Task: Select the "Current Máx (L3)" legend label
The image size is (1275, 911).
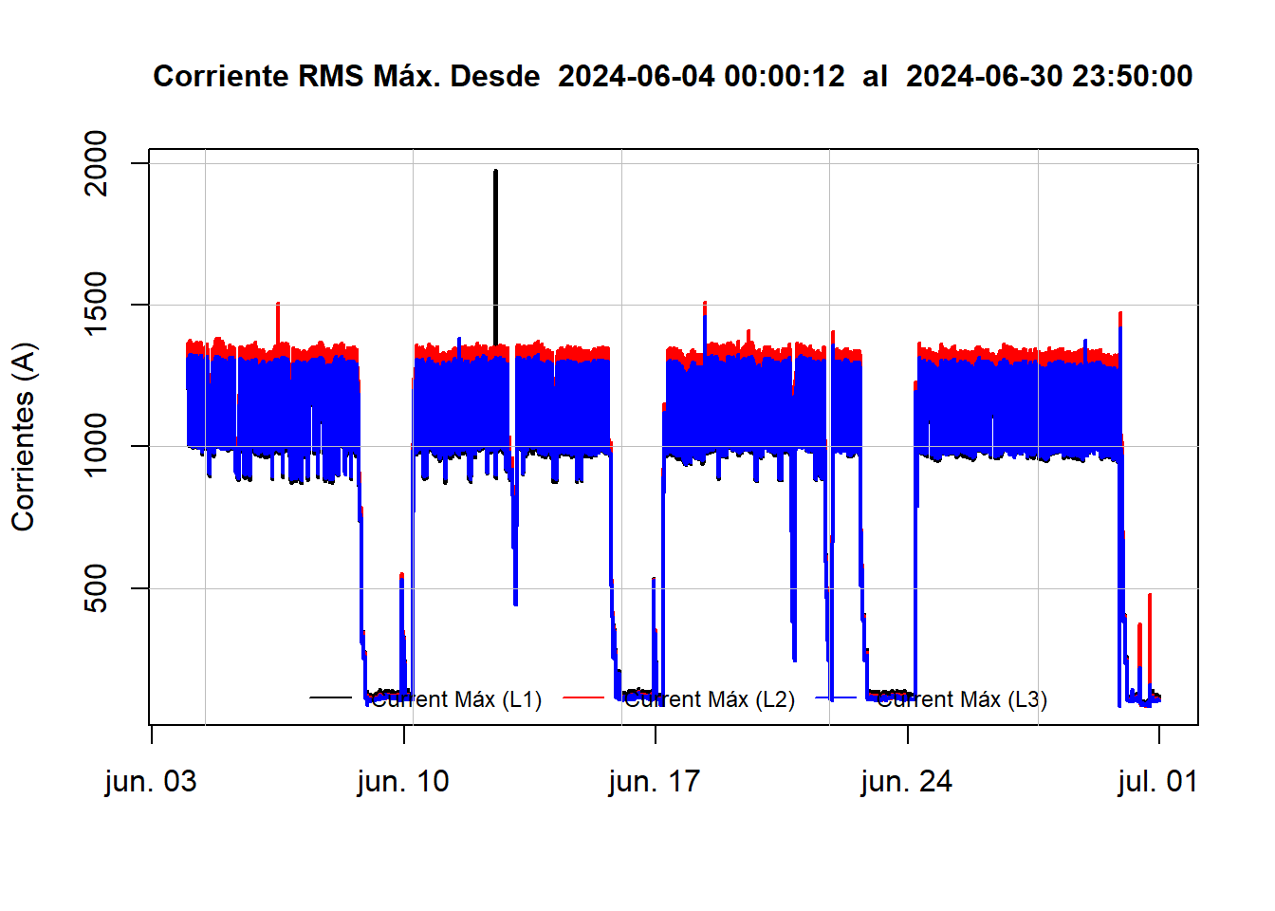Action: [962, 699]
